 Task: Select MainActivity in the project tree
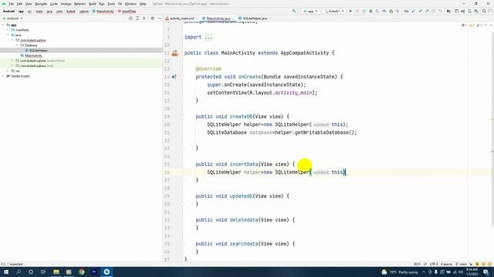(33, 55)
